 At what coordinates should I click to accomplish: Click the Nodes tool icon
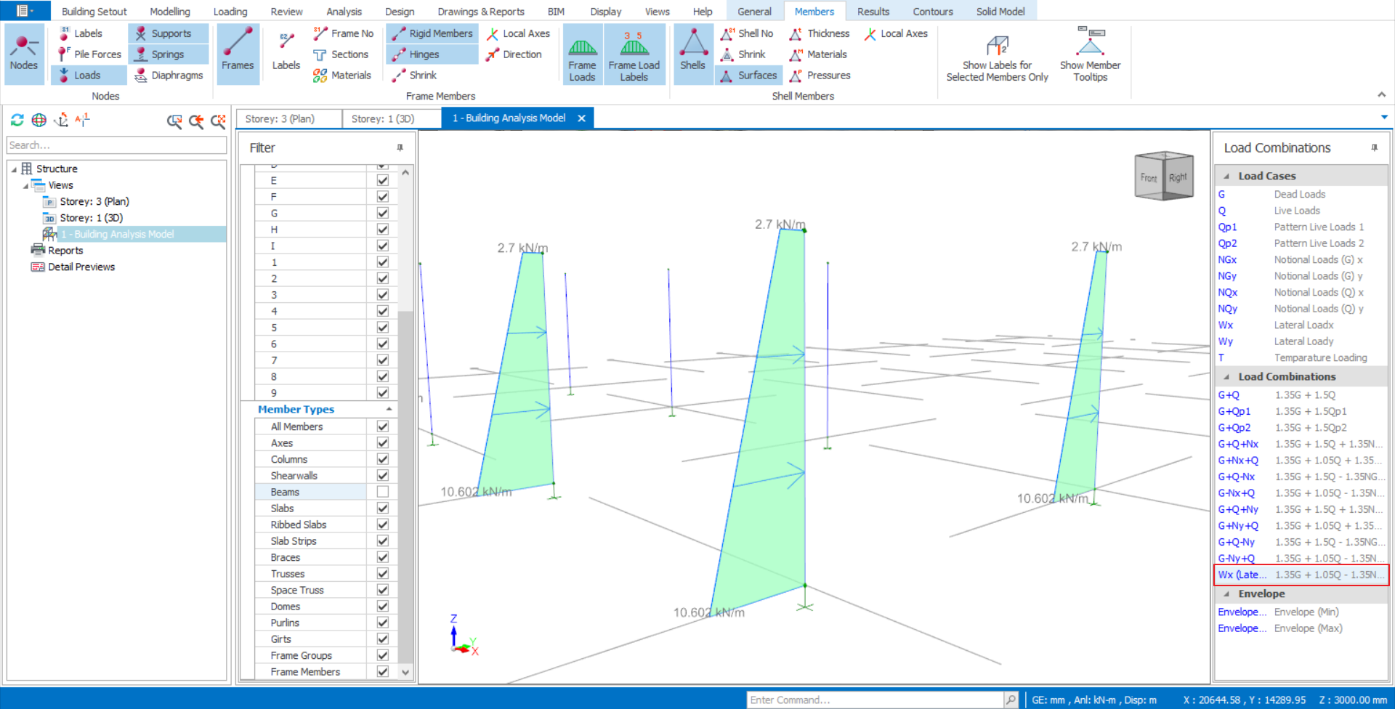[x=24, y=53]
